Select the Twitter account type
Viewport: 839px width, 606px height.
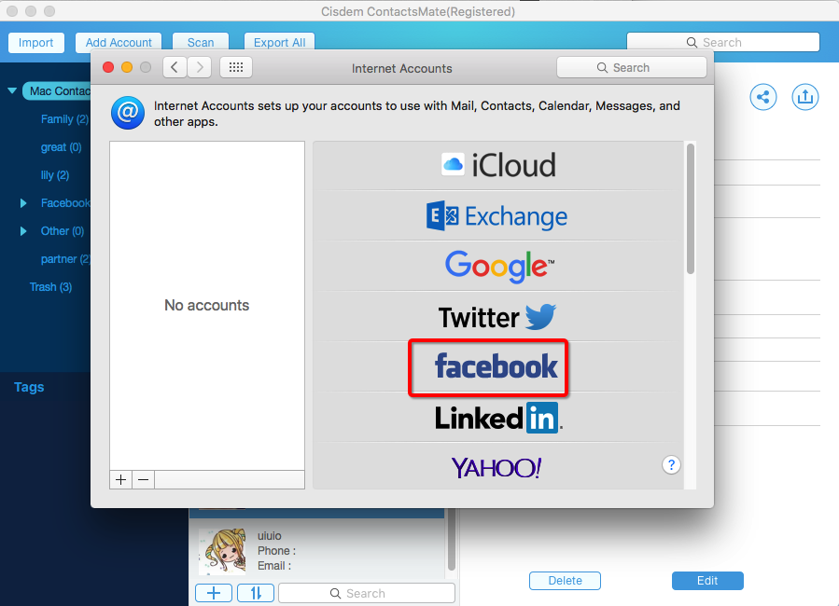click(498, 316)
